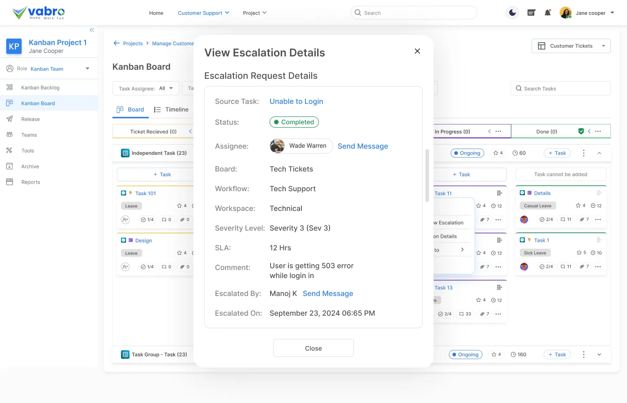The height and width of the screenshot is (403, 627).
Task: Open Design card title
Action: pyautogui.click(x=143, y=240)
